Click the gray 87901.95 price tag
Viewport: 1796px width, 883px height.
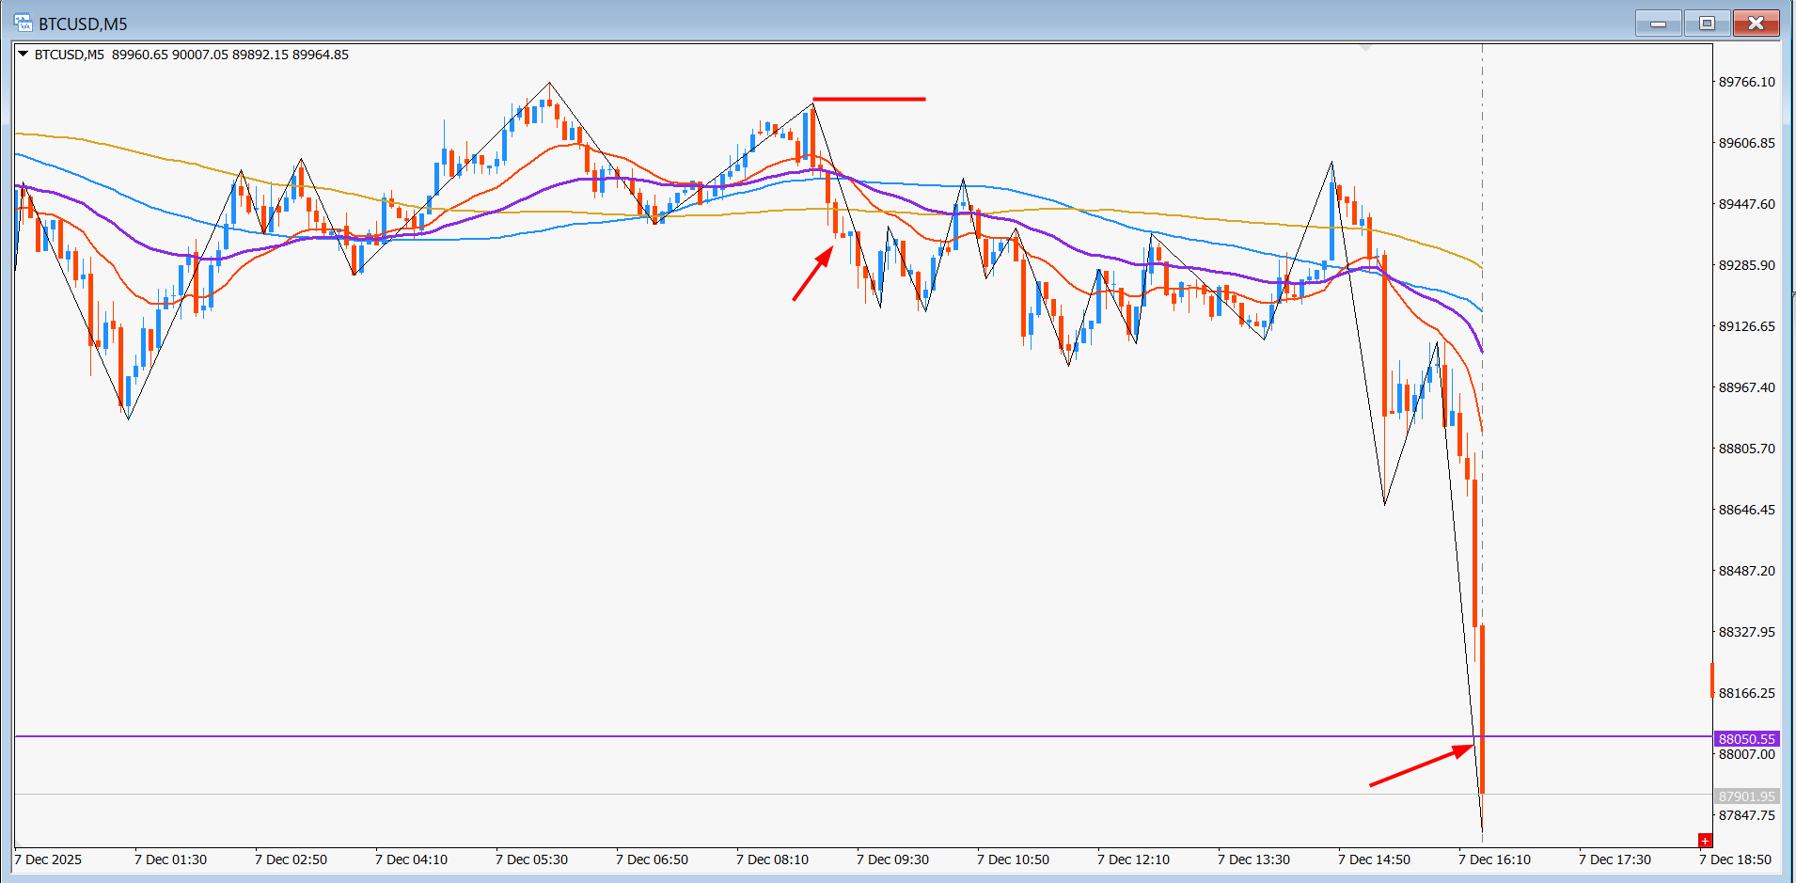pos(1747,796)
